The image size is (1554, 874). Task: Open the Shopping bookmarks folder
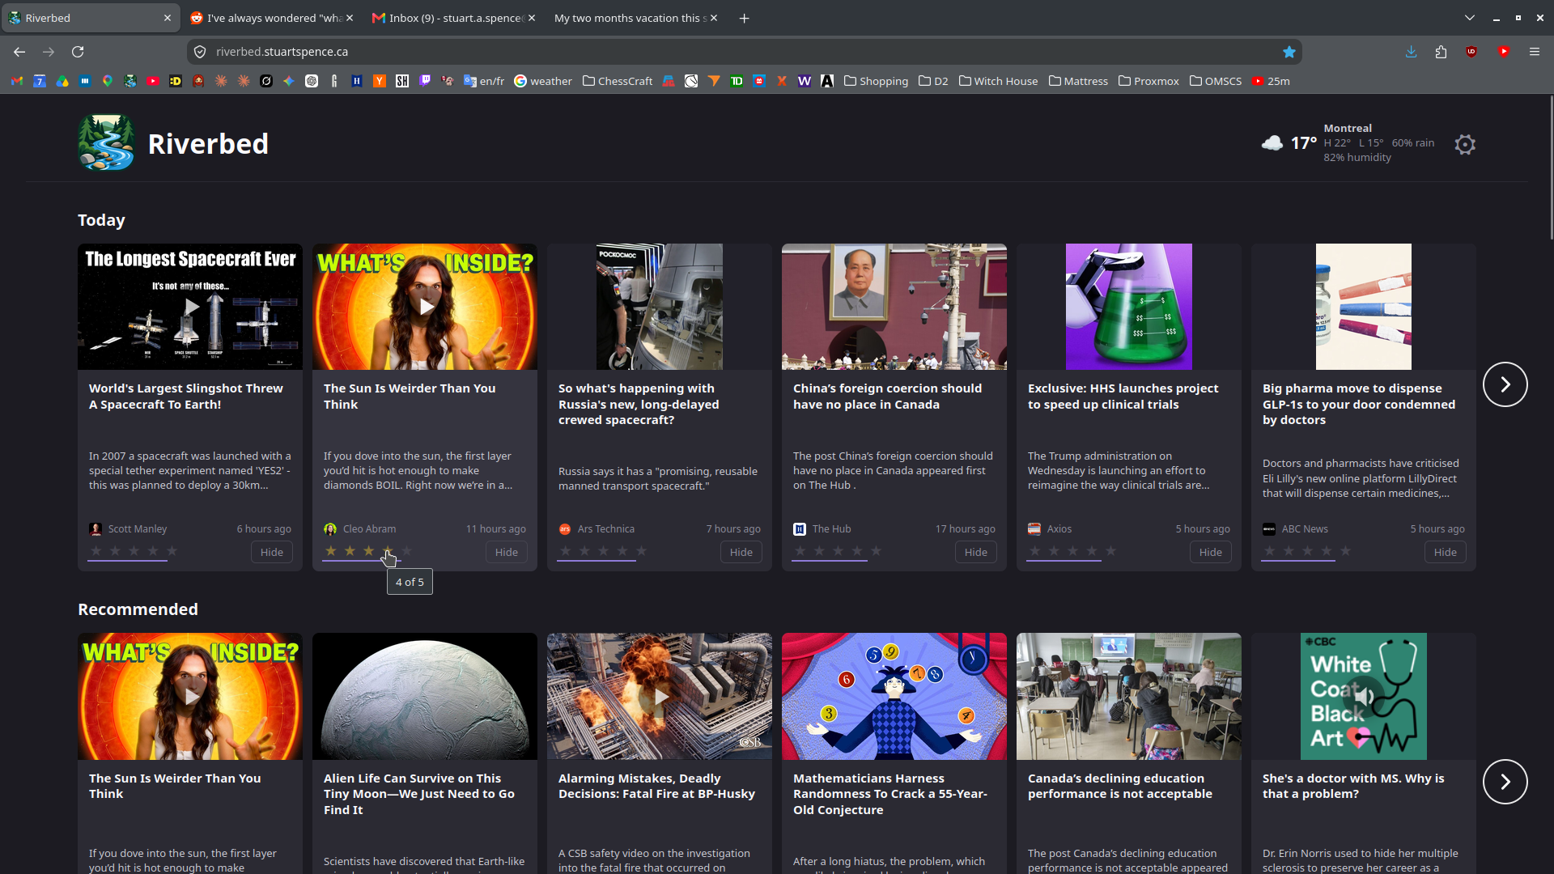876,81
